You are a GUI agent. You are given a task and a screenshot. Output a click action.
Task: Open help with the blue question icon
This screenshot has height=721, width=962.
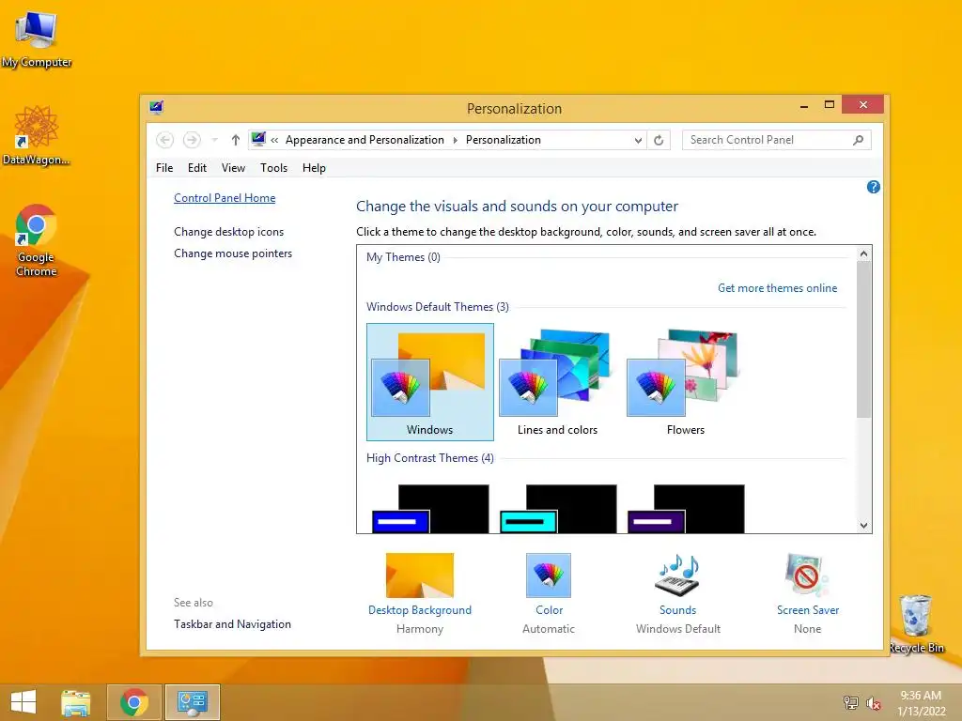pyautogui.click(x=873, y=187)
